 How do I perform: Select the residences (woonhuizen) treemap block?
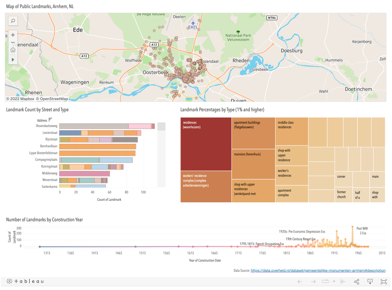click(x=206, y=144)
